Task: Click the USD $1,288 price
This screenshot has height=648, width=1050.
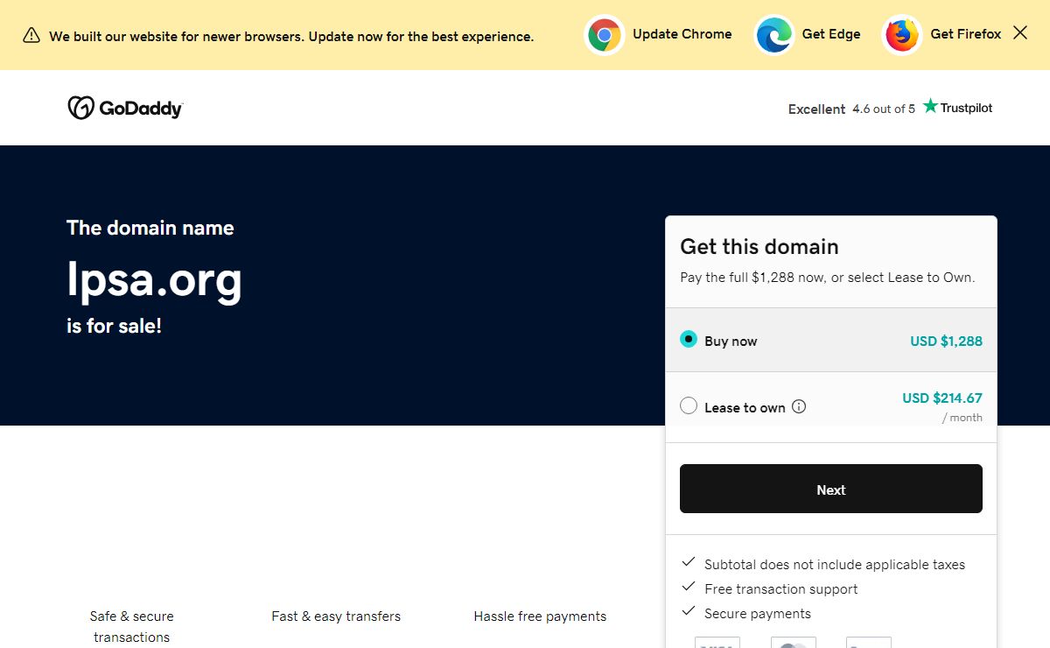Action: click(946, 342)
